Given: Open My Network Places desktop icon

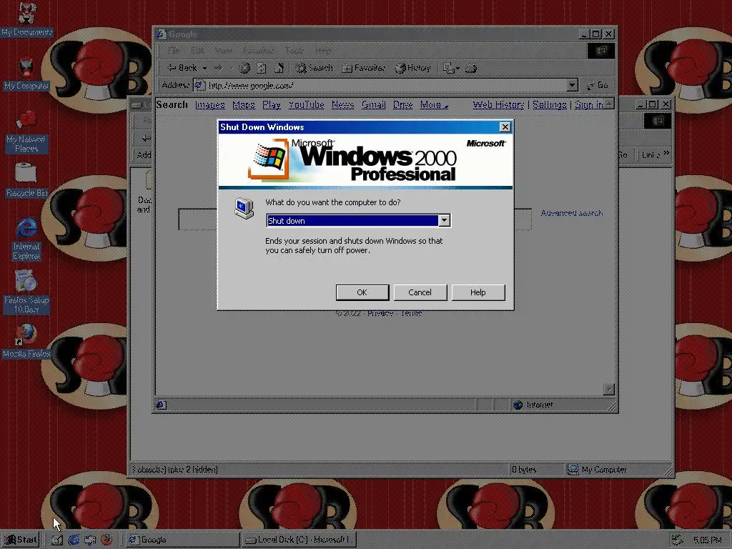Looking at the screenshot, I should click(x=26, y=132).
